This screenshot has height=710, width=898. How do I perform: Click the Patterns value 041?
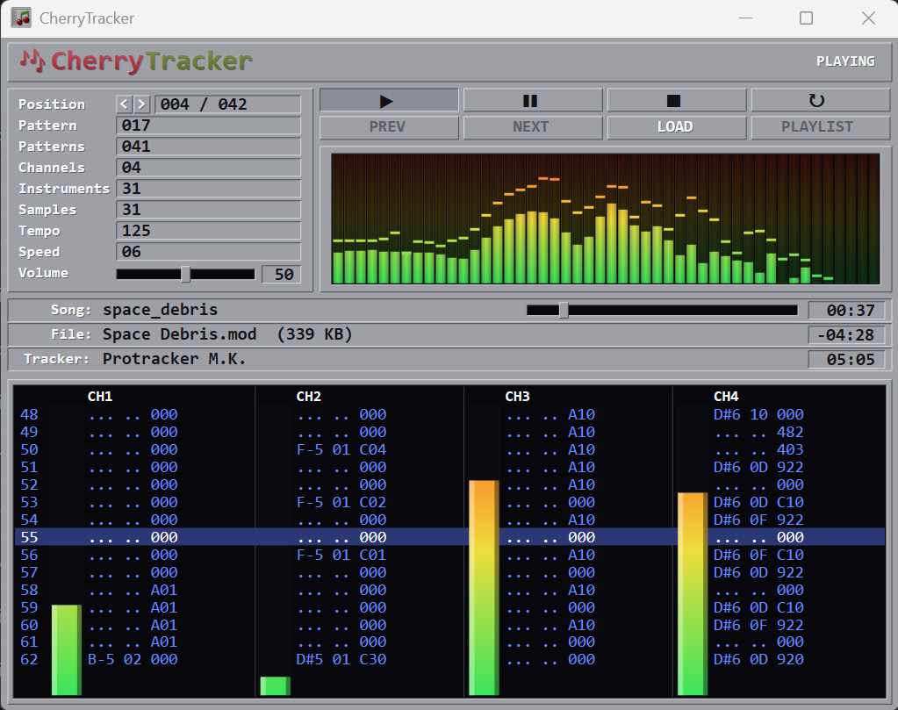(x=208, y=147)
